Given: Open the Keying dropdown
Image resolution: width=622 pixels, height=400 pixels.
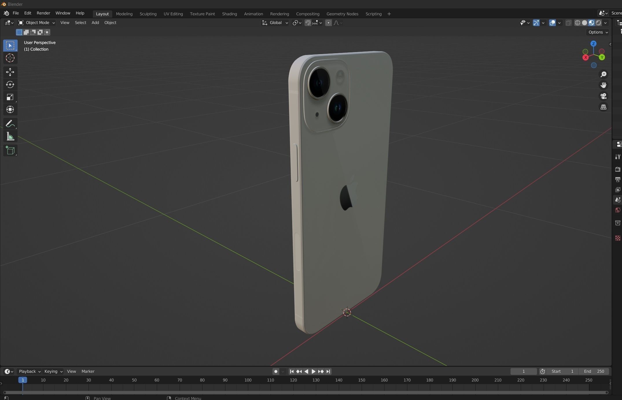Looking at the screenshot, I should pos(53,371).
